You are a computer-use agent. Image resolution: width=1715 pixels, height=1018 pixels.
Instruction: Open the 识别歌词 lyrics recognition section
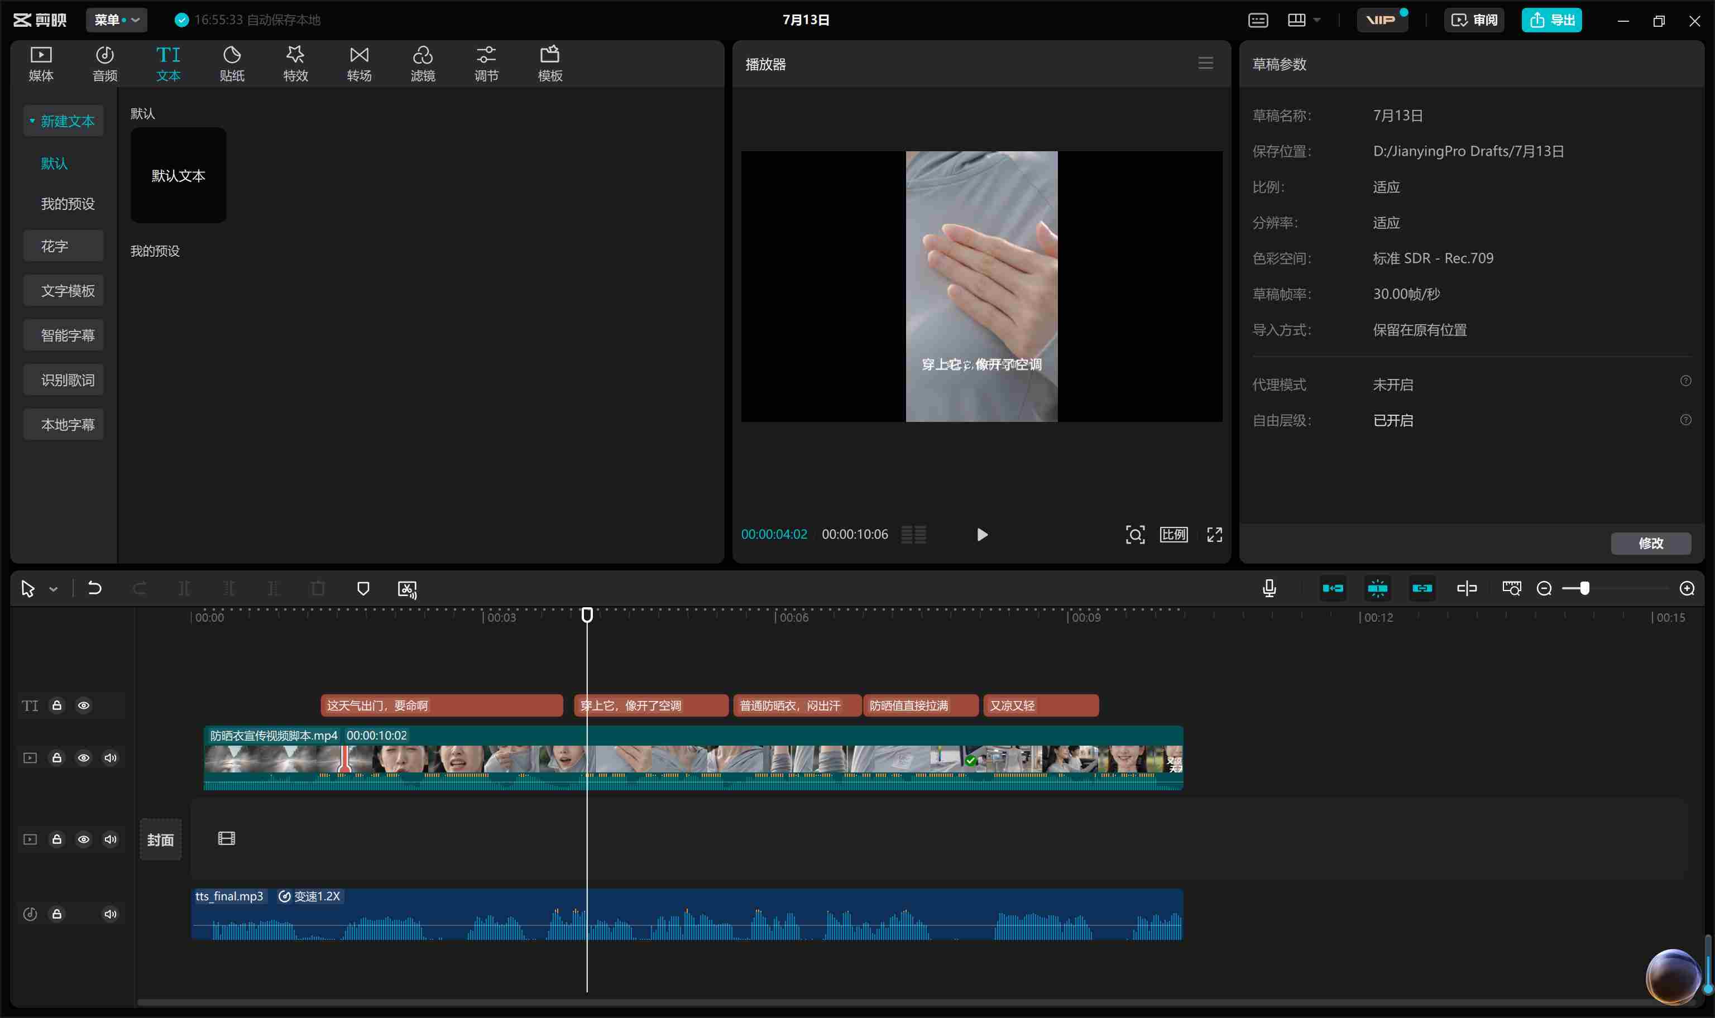pyautogui.click(x=63, y=380)
